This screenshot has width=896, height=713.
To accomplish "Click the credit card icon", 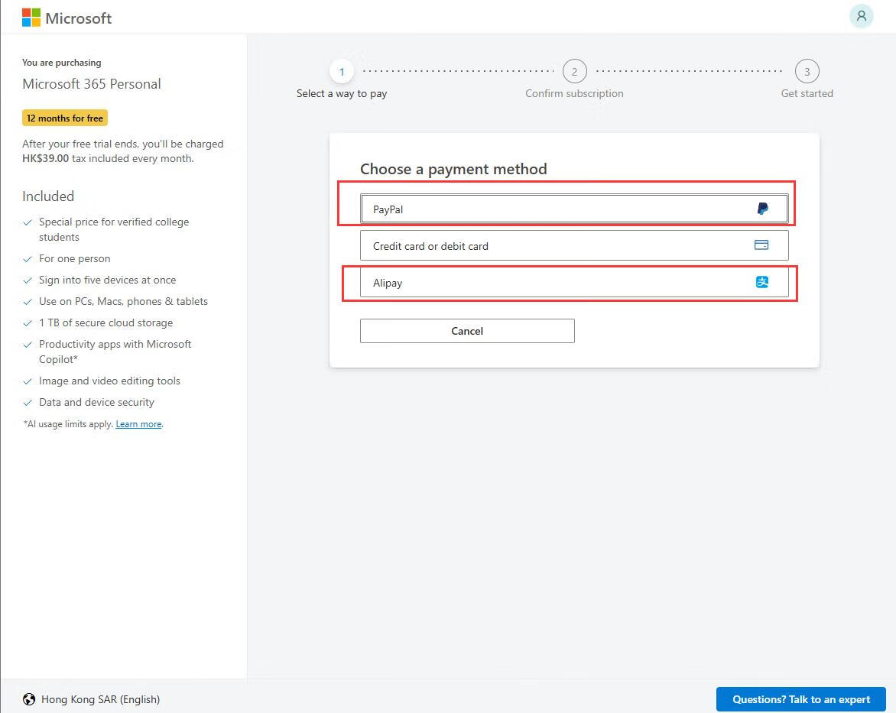I will pos(761,245).
